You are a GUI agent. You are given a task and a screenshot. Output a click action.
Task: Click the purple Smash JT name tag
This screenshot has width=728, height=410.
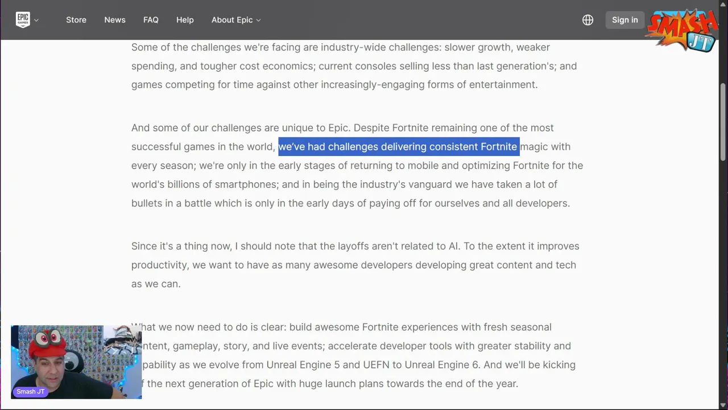(31, 392)
